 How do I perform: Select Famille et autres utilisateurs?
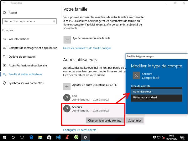[25, 74]
